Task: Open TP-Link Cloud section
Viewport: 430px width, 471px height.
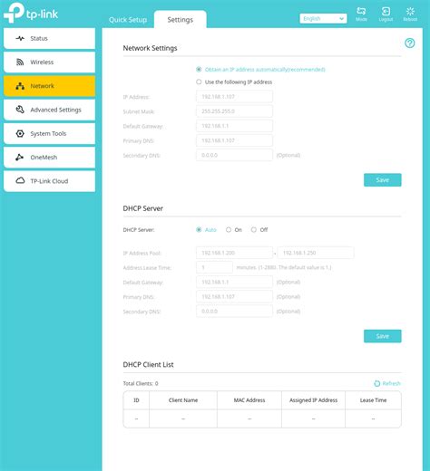Action: [49, 181]
